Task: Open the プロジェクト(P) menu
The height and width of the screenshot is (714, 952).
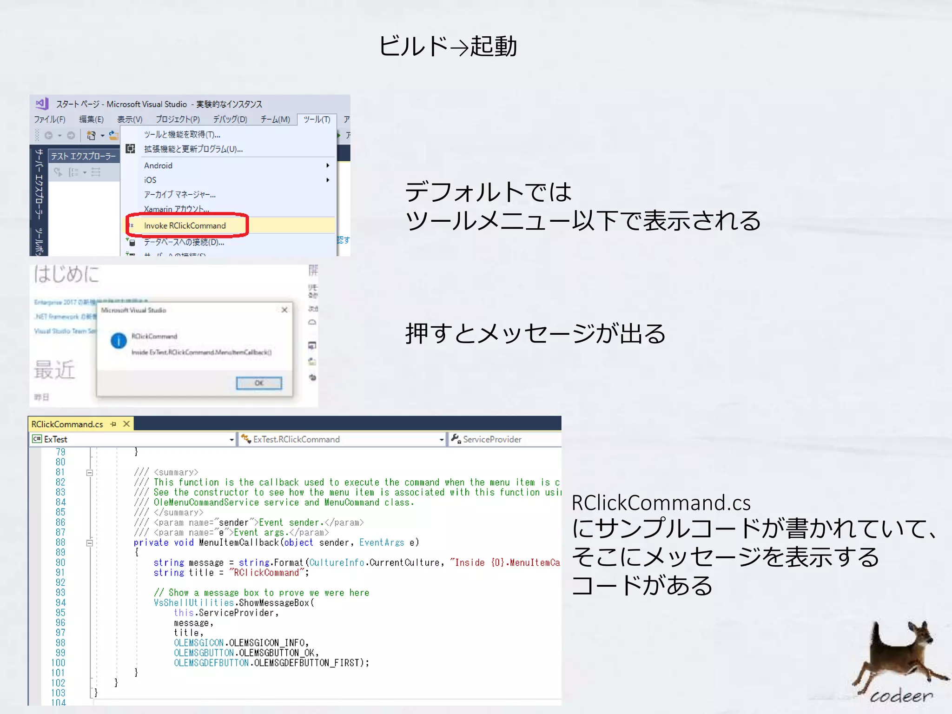Action: (178, 119)
